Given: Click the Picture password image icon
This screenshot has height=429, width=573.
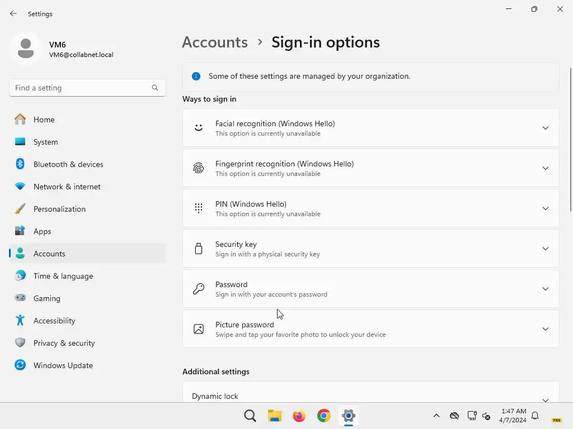Looking at the screenshot, I should coord(199,328).
